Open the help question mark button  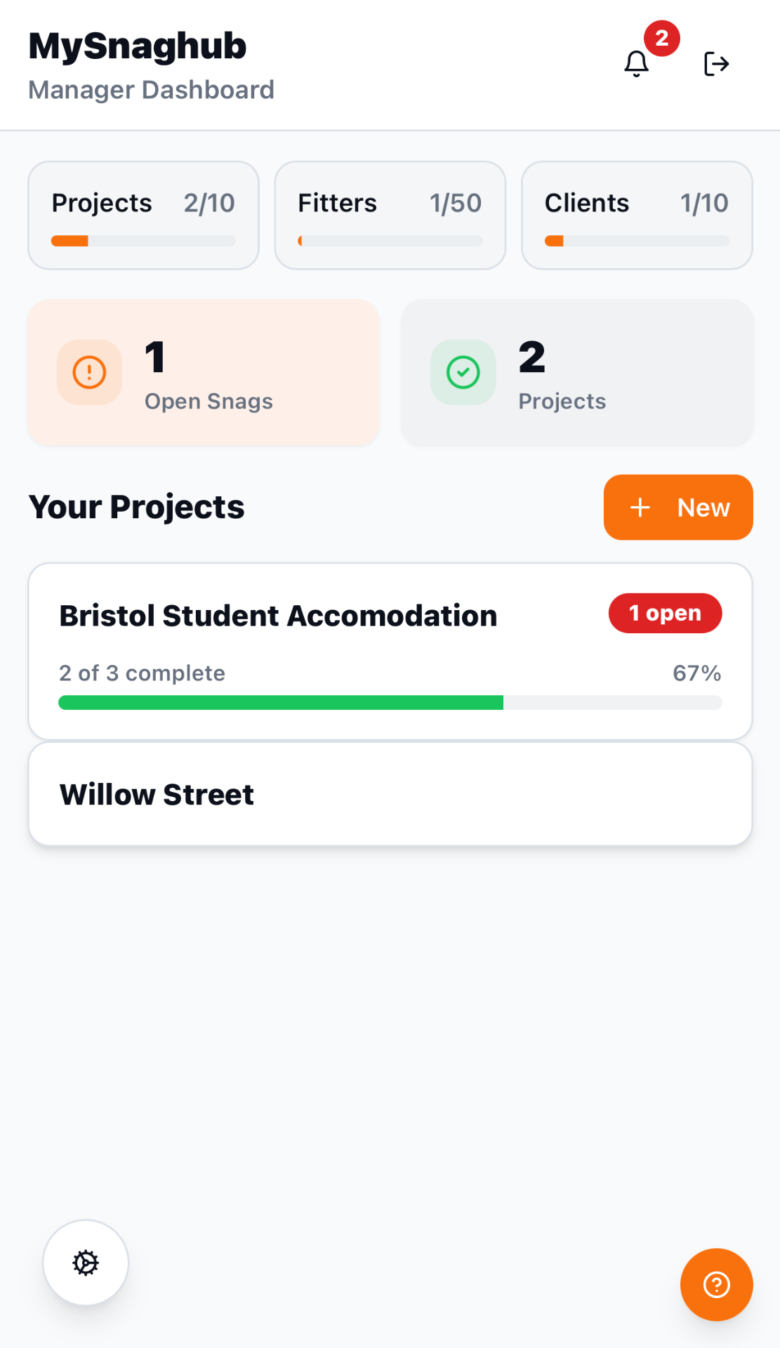click(716, 1285)
